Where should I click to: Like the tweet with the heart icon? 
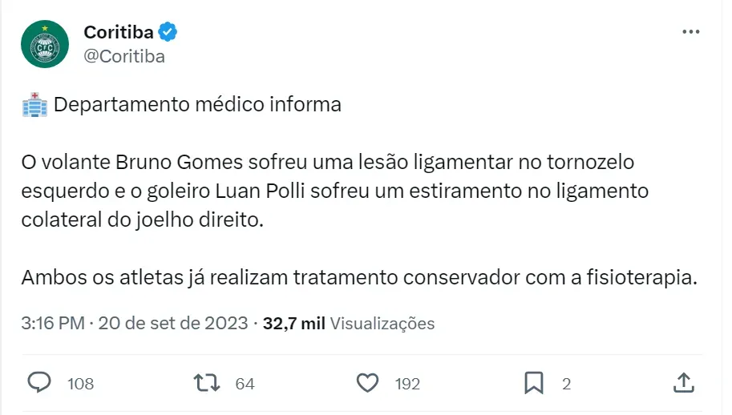[367, 383]
